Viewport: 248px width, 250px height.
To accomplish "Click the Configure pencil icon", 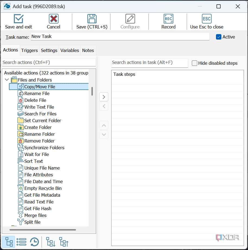I will (x=130, y=19).
